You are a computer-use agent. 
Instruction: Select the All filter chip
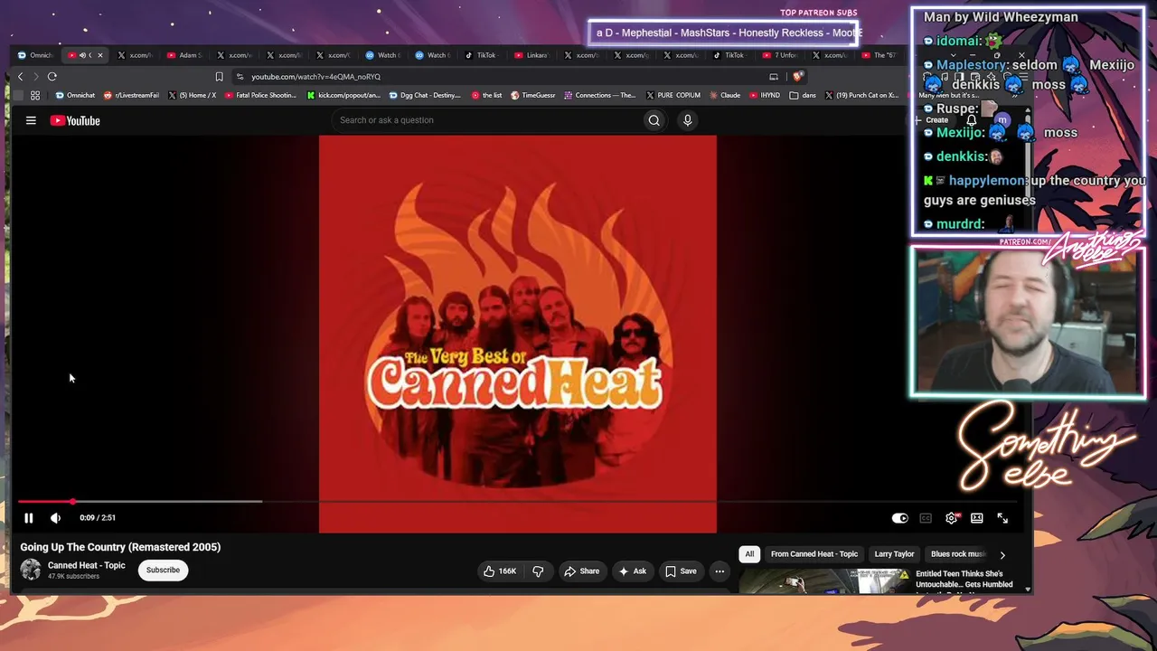(x=749, y=554)
